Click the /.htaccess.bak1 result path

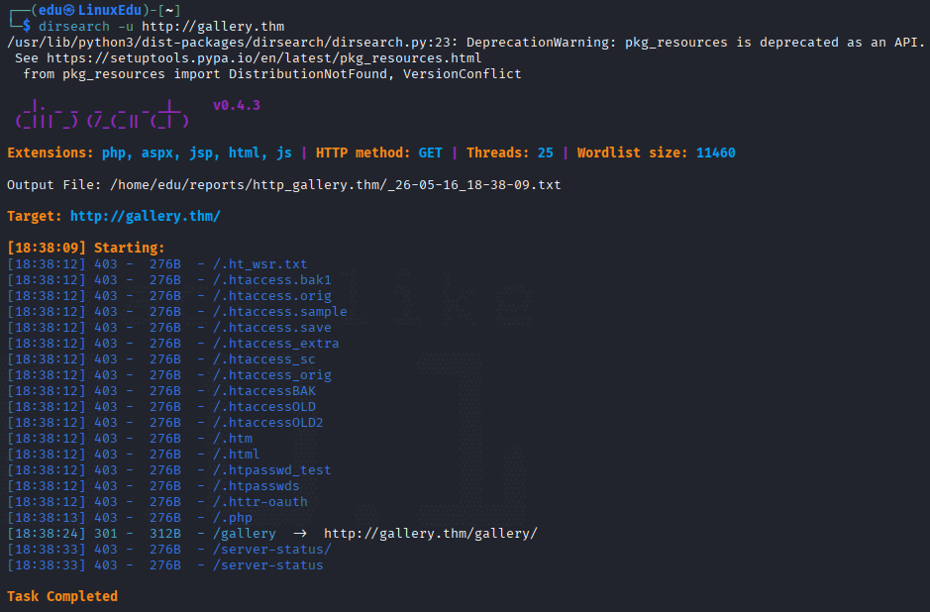(271, 280)
